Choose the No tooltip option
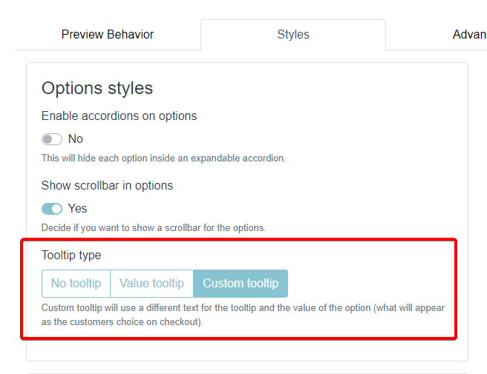 (x=76, y=284)
